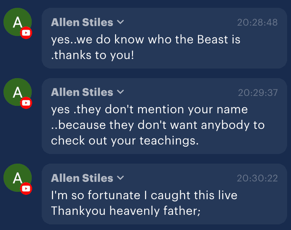
Task: Click the 20:28:48 timestamp
Action: pos(257,23)
